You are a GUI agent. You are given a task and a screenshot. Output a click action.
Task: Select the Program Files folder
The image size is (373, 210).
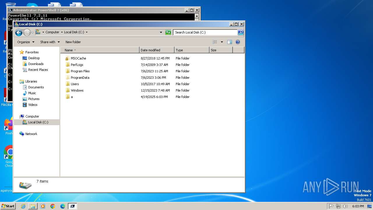pos(80,71)
